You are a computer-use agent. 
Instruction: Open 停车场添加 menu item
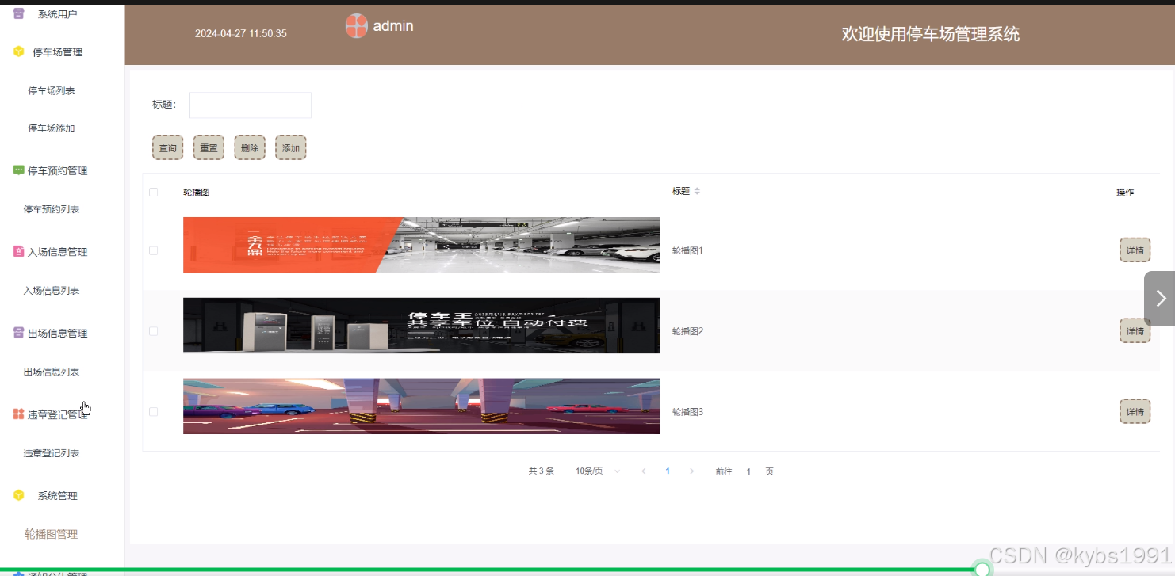[52, 128]
